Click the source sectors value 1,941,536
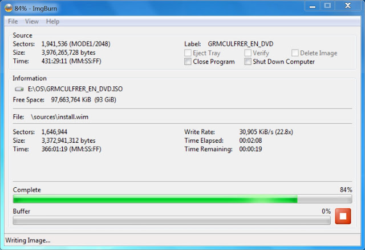This screenshot has width=365, height=250. [x=76, y=44]
